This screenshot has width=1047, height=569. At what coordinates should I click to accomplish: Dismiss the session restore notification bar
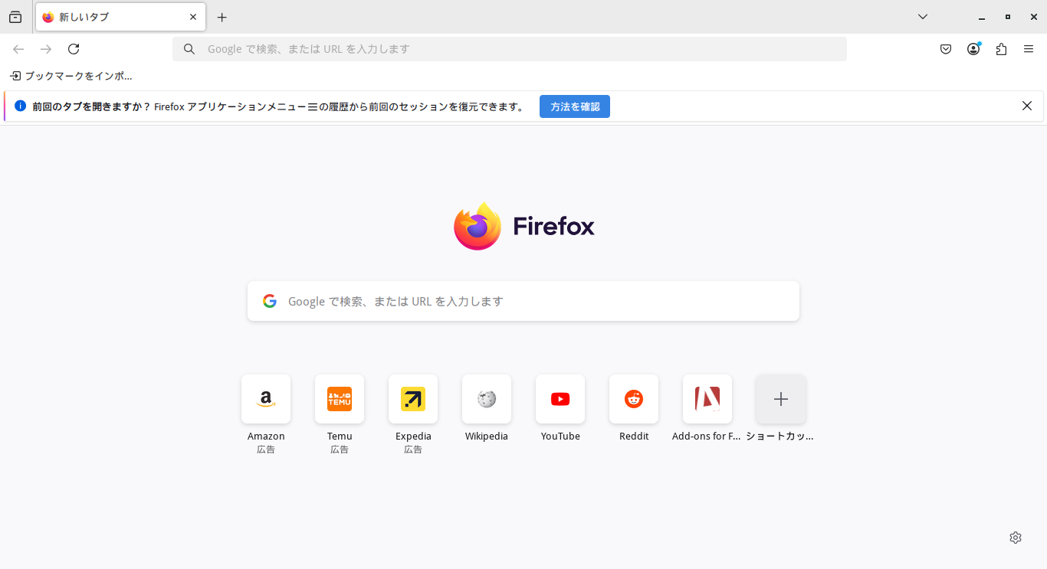click(1027, 106)
